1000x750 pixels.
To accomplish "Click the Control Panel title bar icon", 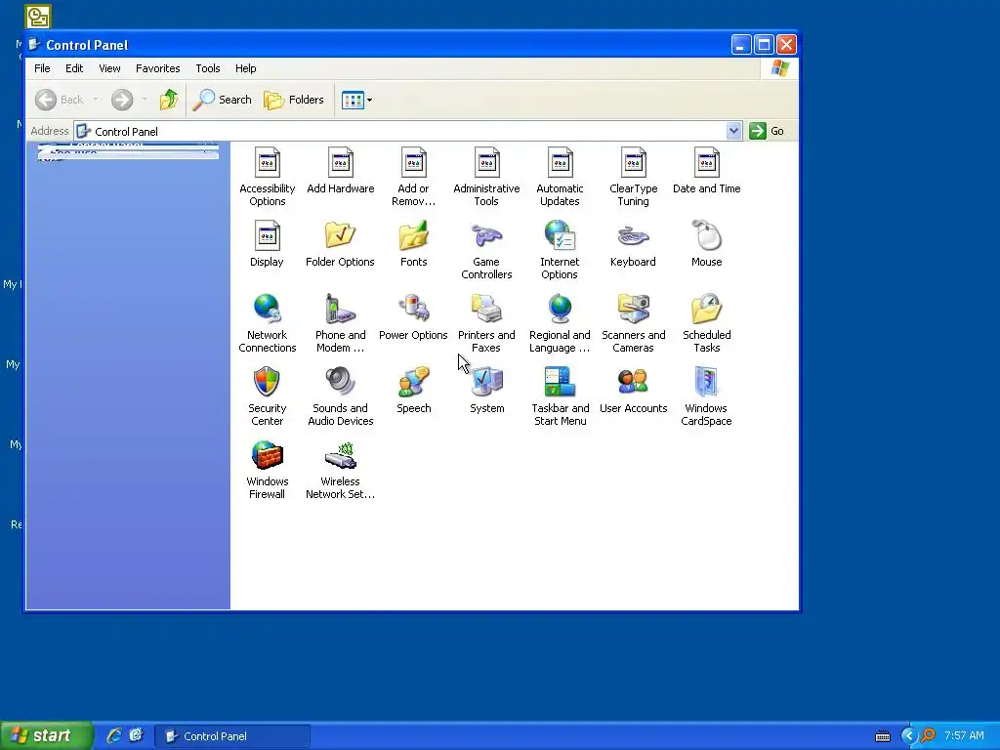I will pos(35,45).
